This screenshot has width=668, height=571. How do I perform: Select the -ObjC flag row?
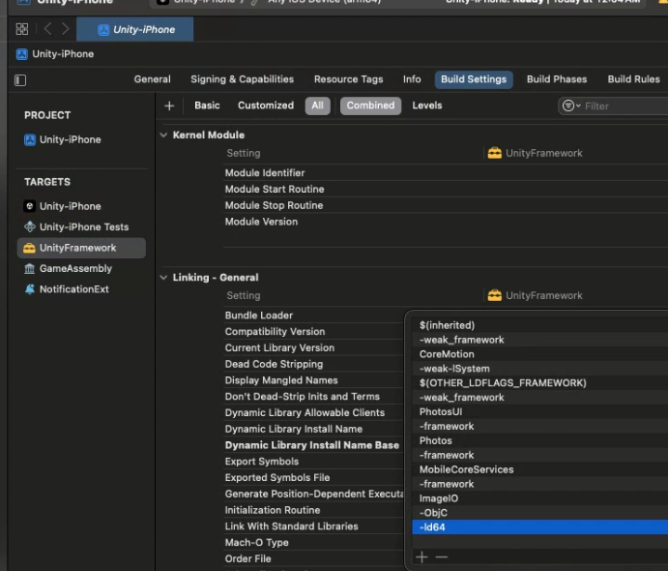pyautogui.click(x=539, y=513)
